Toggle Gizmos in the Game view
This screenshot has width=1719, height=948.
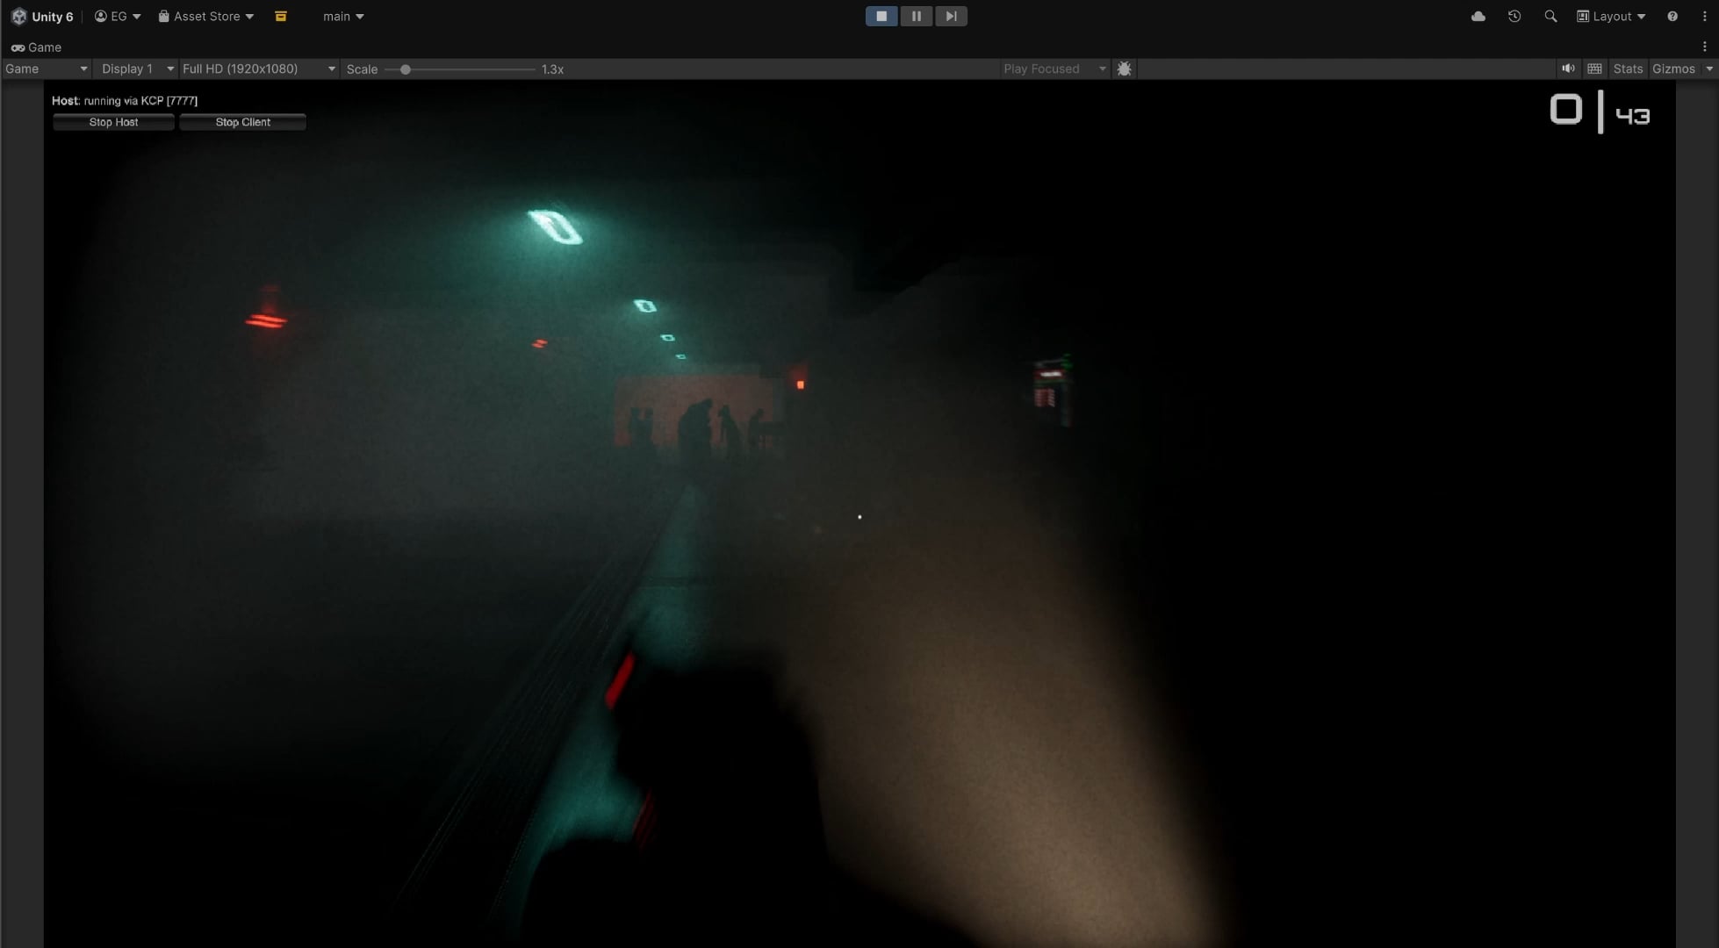tap(1673, 69)
